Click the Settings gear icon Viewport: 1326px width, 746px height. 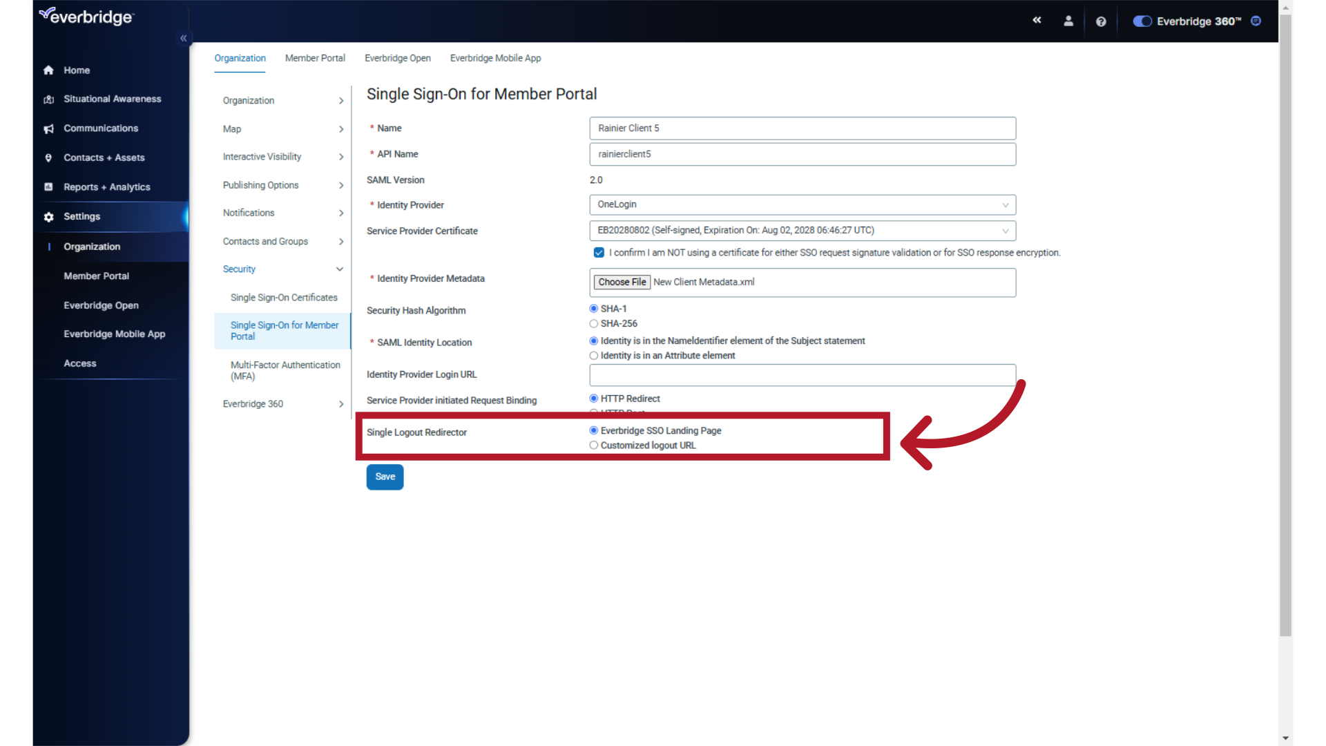[48, 216]
